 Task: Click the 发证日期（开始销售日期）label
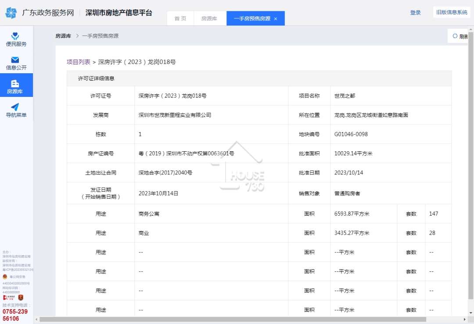(x=101, y=193)
